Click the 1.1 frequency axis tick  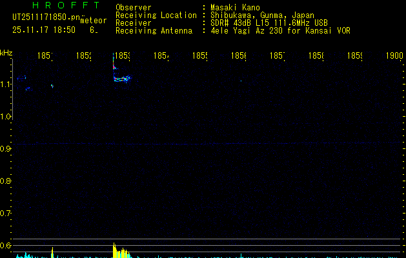pyautogui.click(x=6, y=84)
